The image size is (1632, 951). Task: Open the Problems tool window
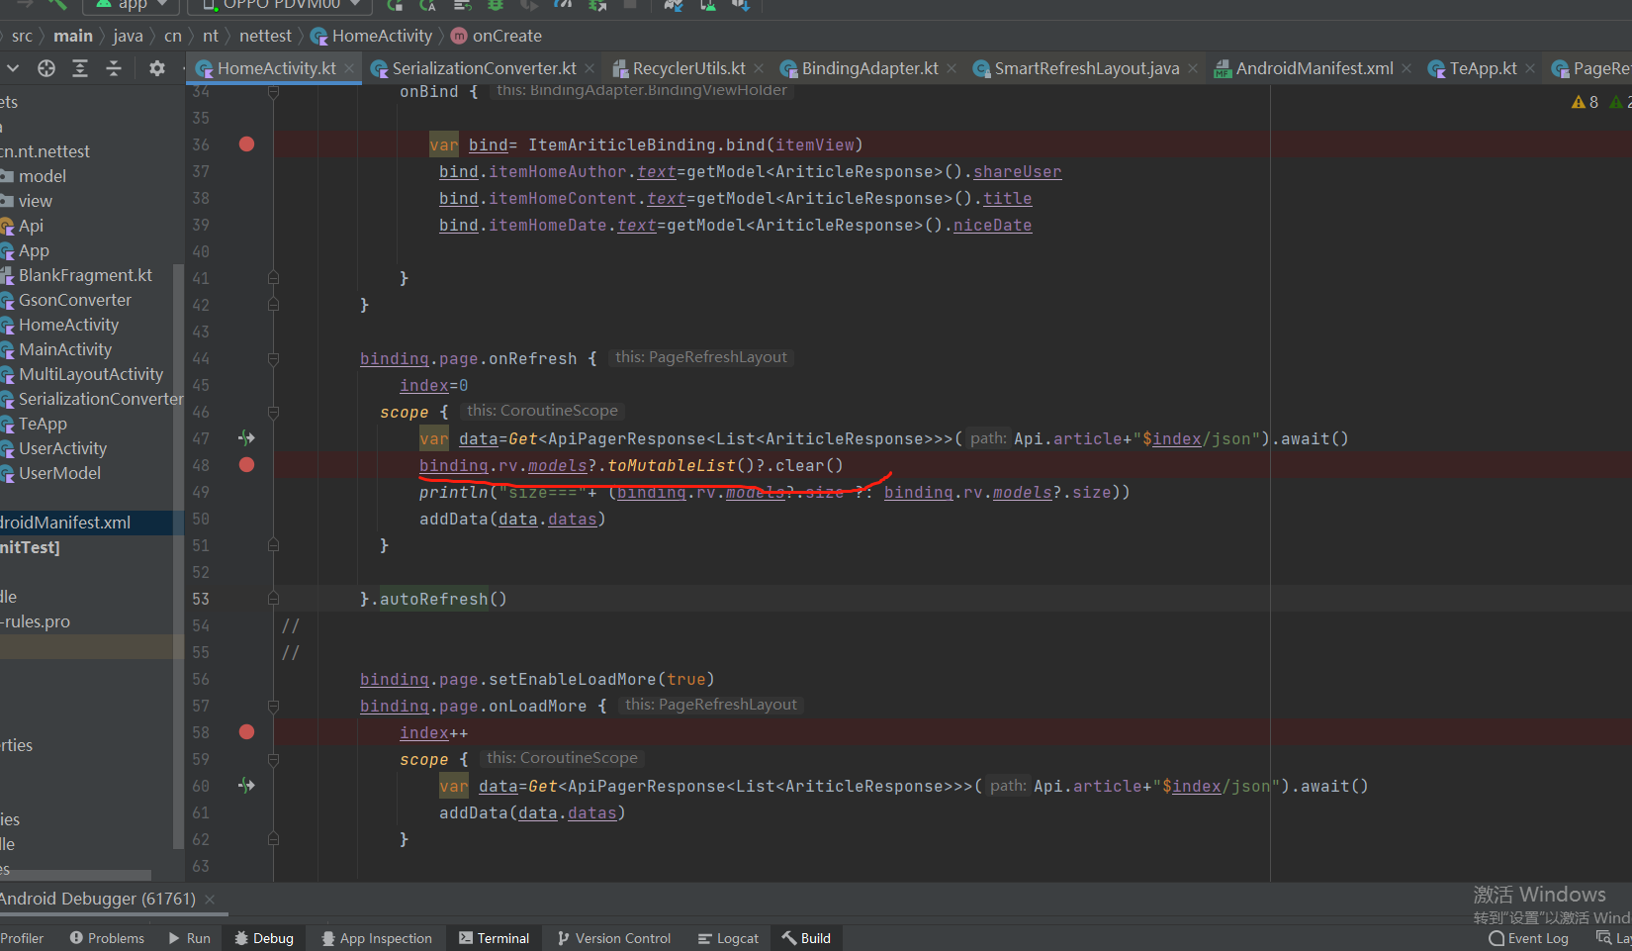[107, 938]
